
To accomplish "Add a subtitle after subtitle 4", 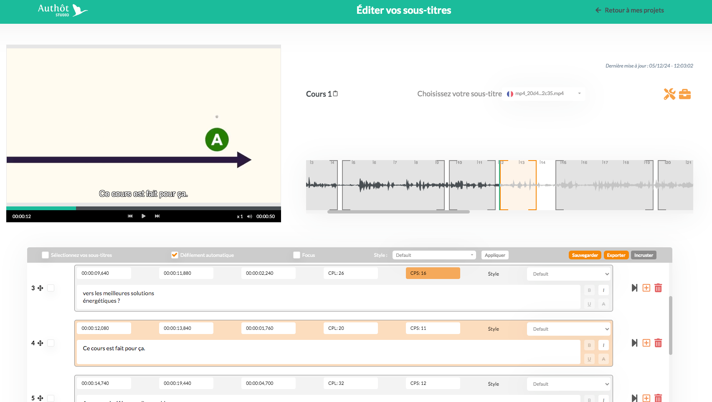I will (646, 343).
